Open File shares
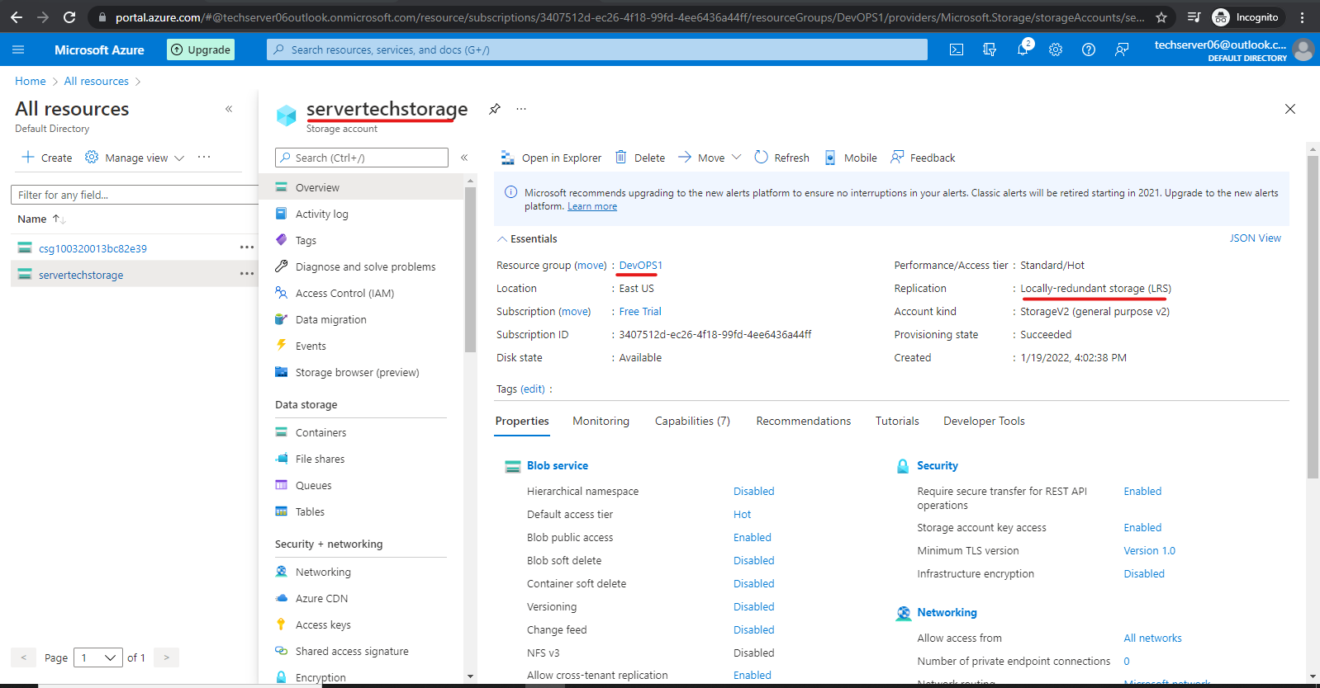The image size is (1320, 688). 320,459
